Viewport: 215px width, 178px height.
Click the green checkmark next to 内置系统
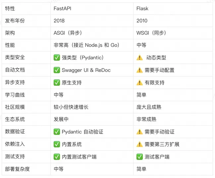(x=57, y=144)
